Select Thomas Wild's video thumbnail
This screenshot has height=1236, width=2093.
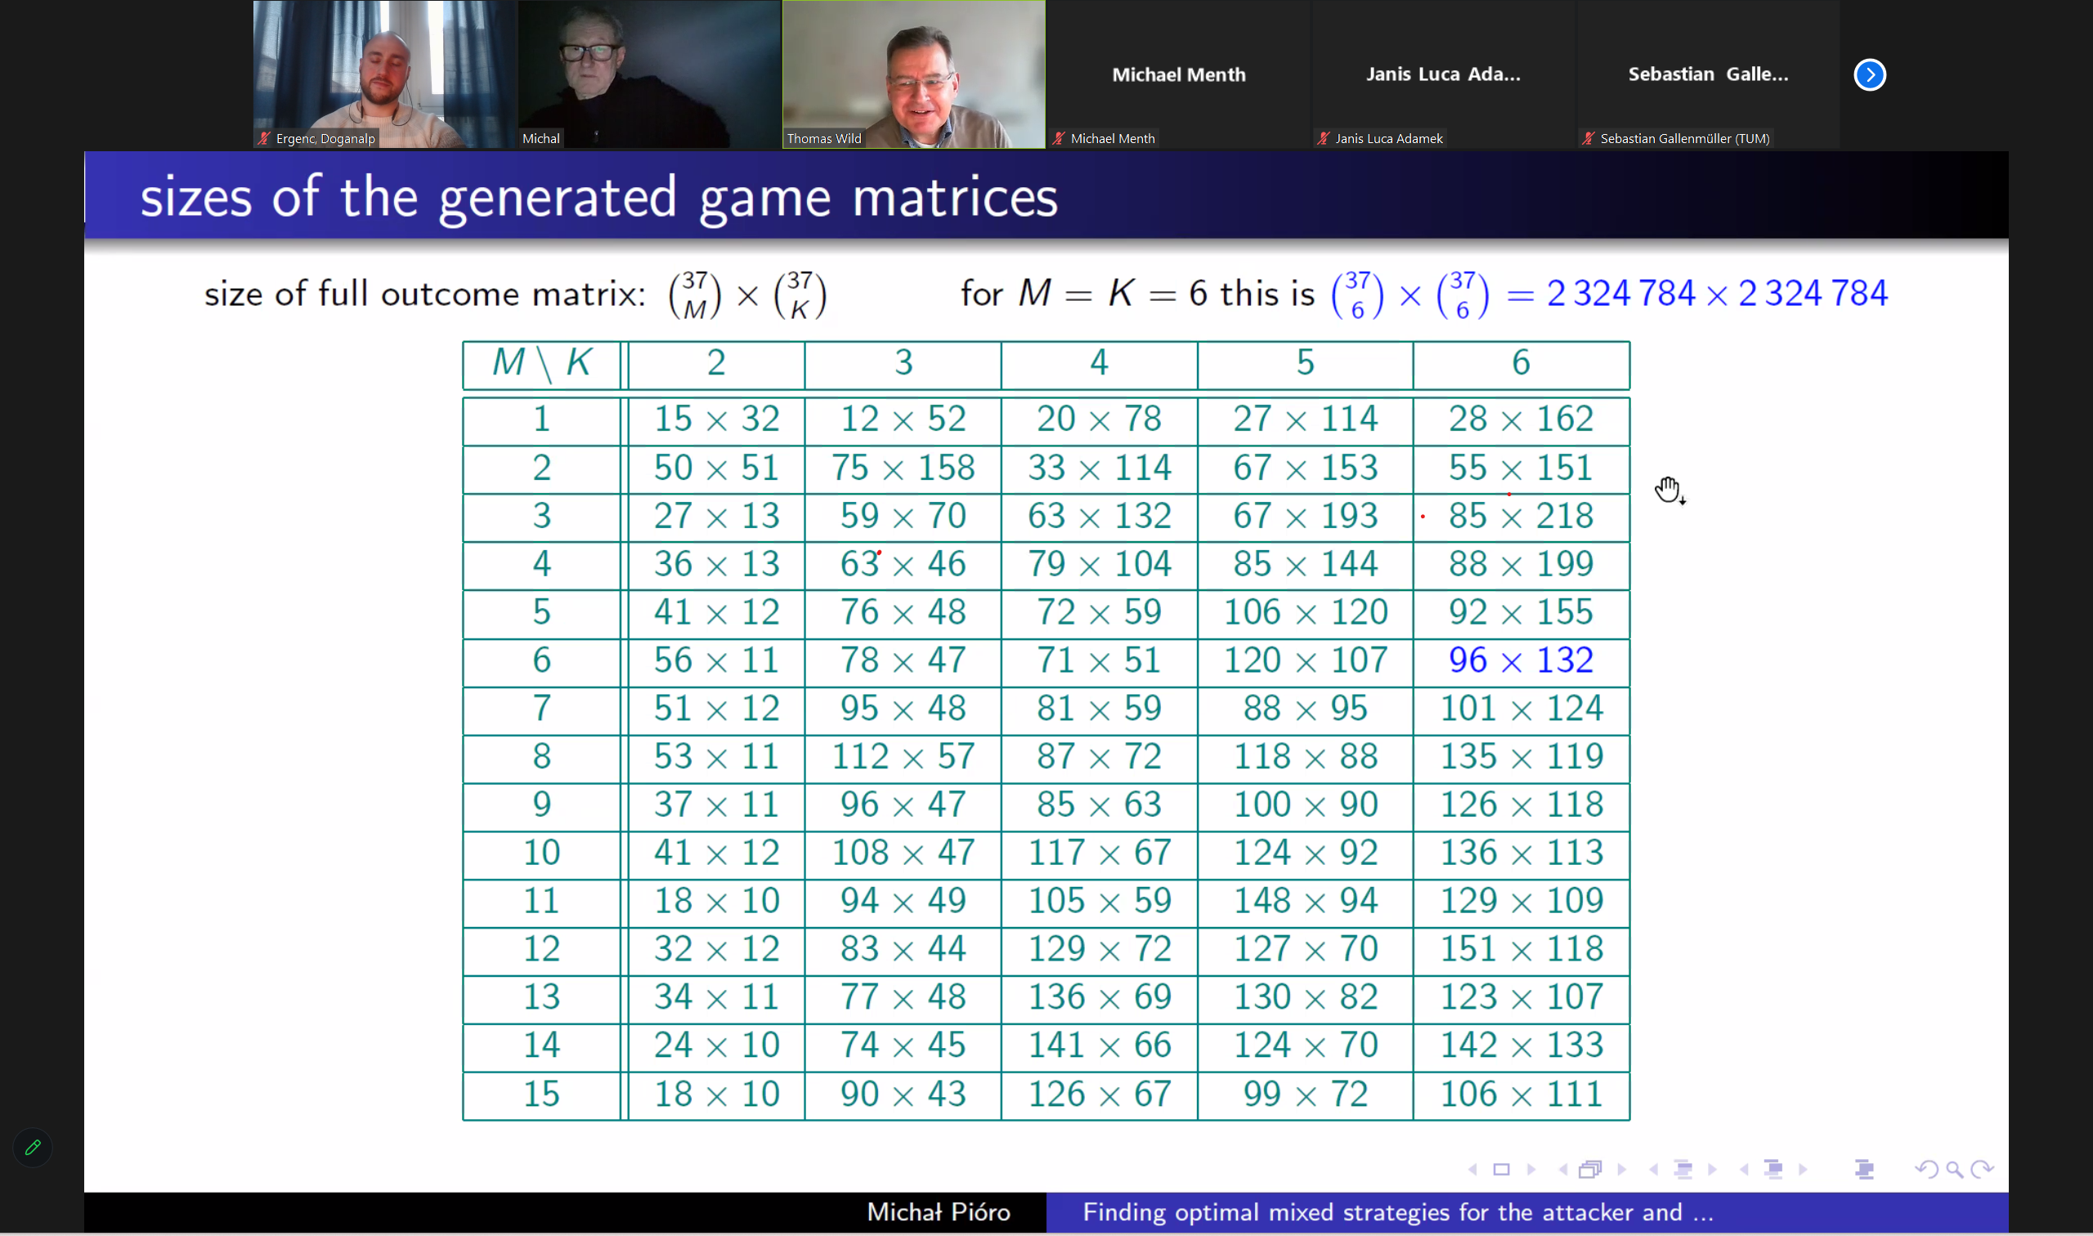tap(914, 75)
